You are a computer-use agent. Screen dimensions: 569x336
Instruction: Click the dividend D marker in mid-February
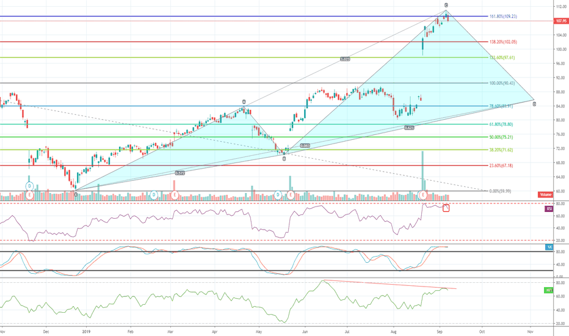(x=154, y=195)
